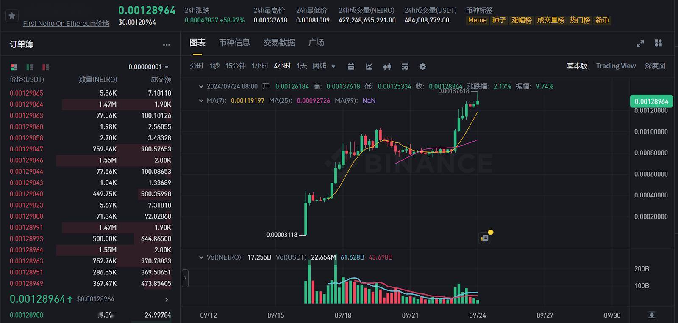This screenshot has width=678, height=323.
Task: Click the panel collapse handle left of volume
Action: click(x=185, y=278)
